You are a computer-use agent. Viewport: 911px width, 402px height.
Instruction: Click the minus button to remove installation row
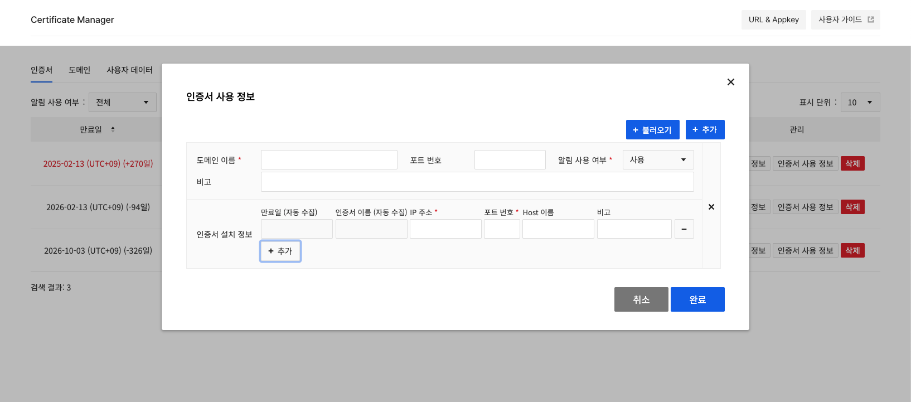tap(684, 229)
